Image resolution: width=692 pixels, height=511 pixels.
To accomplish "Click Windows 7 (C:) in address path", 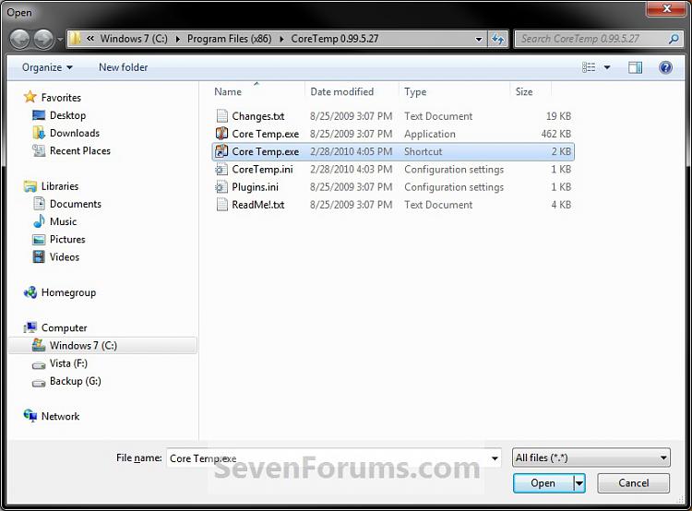I will (134, 39).
